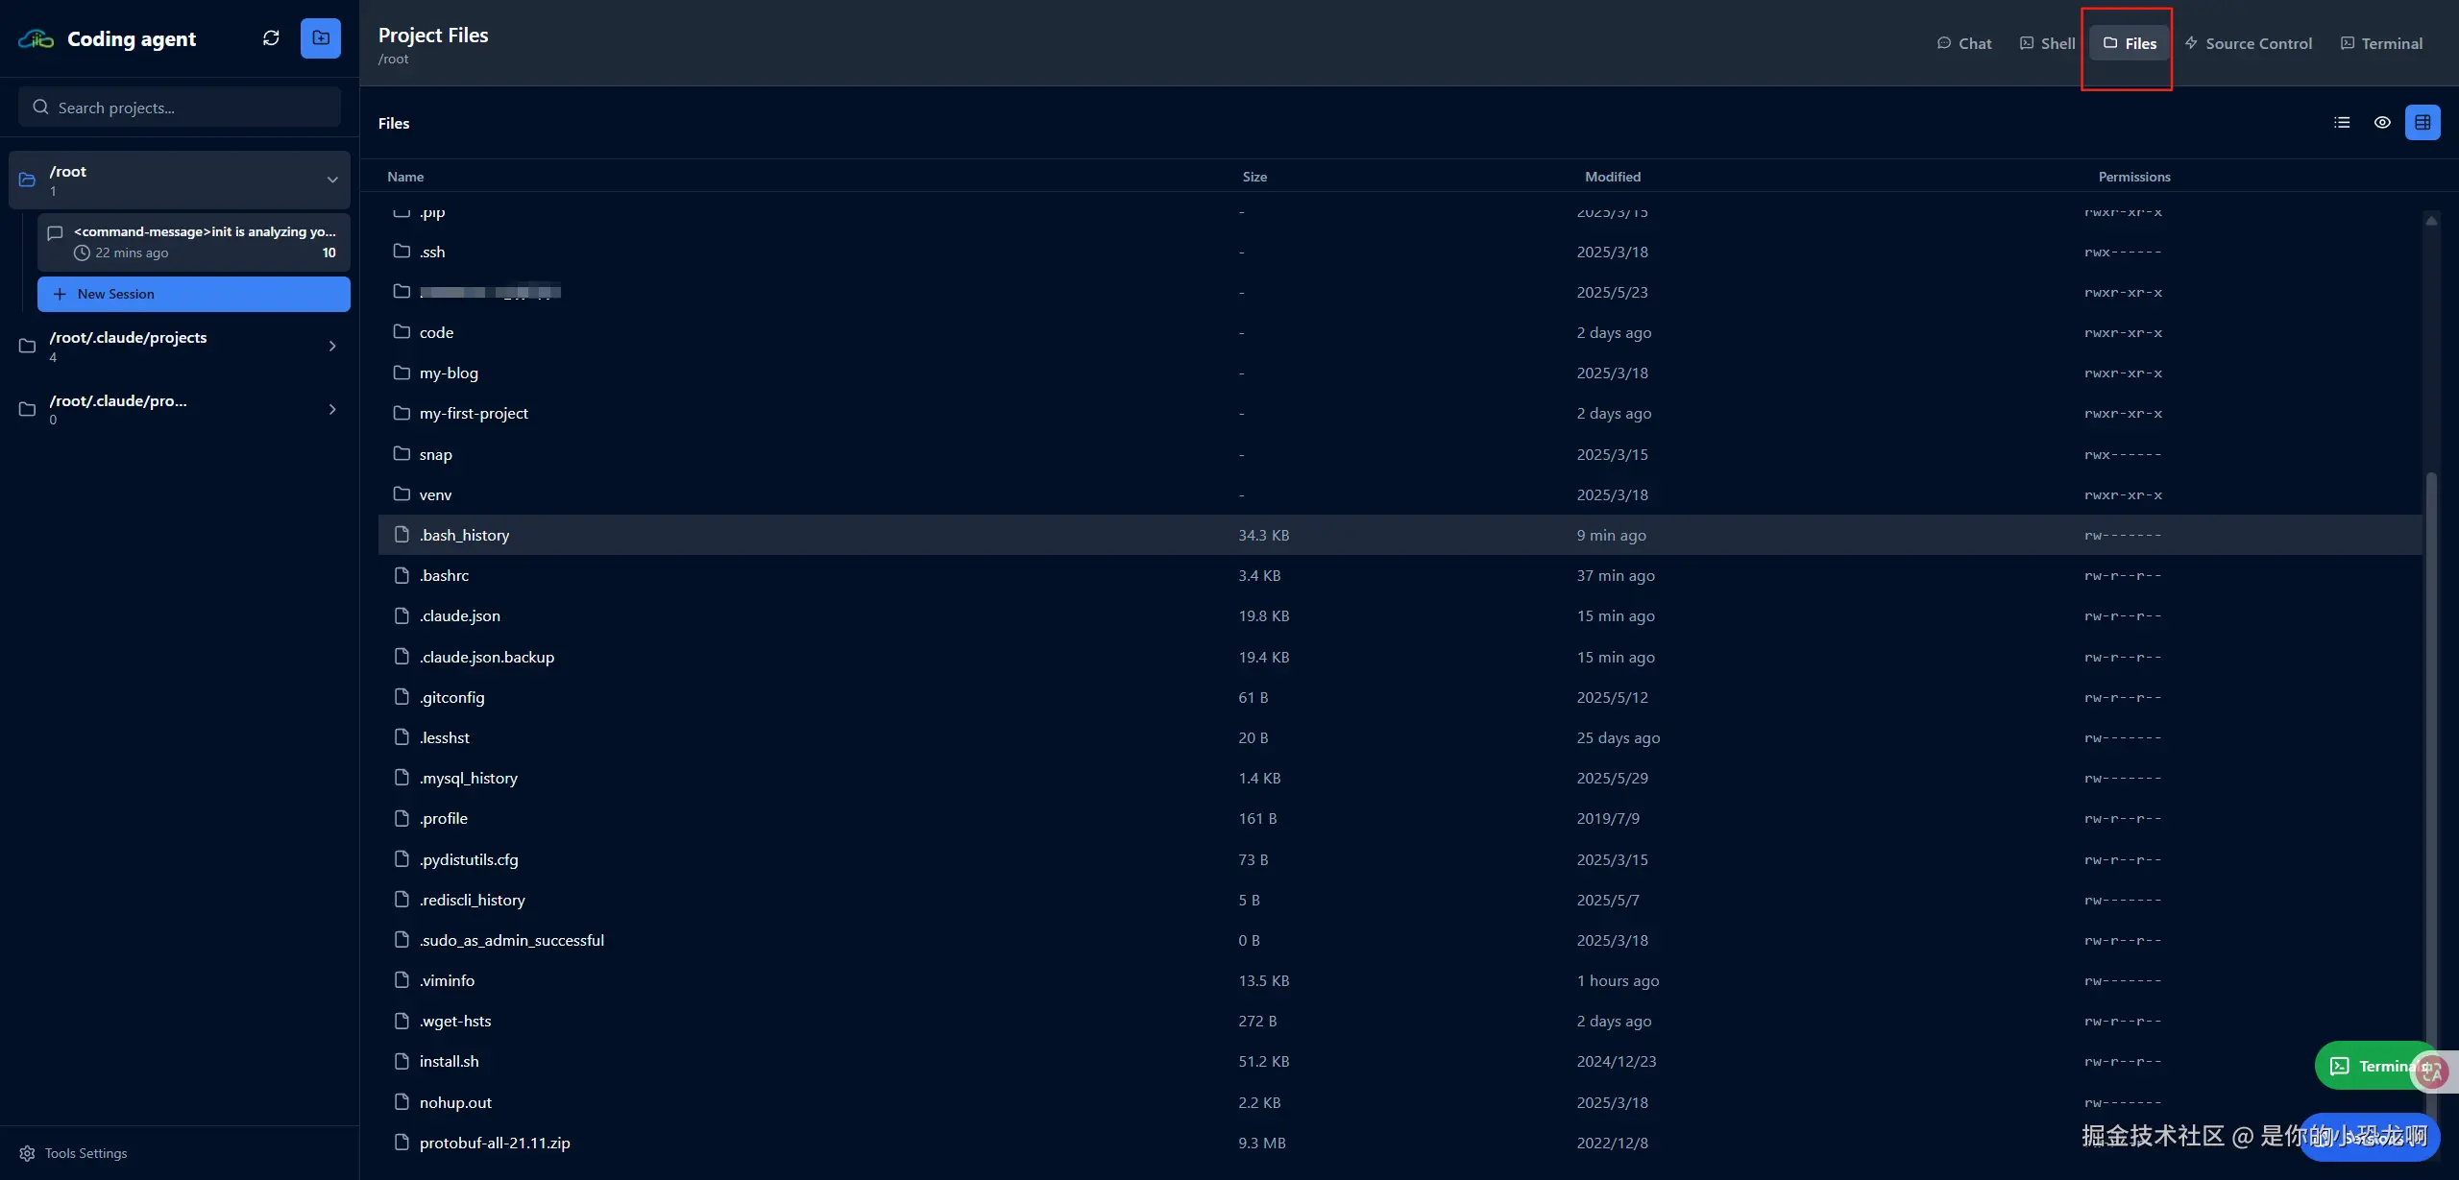Click the blue new project folder icon
2459x1180 pixels.
[321, 38]
